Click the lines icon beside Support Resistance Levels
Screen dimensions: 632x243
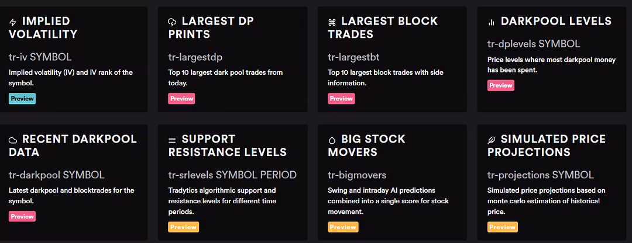(x=172, y=140)
